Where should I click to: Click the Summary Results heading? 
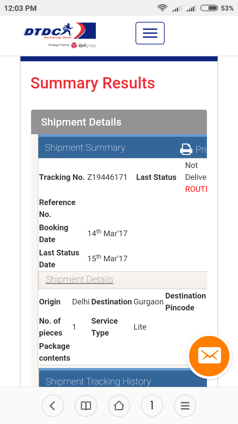[93, 83]
